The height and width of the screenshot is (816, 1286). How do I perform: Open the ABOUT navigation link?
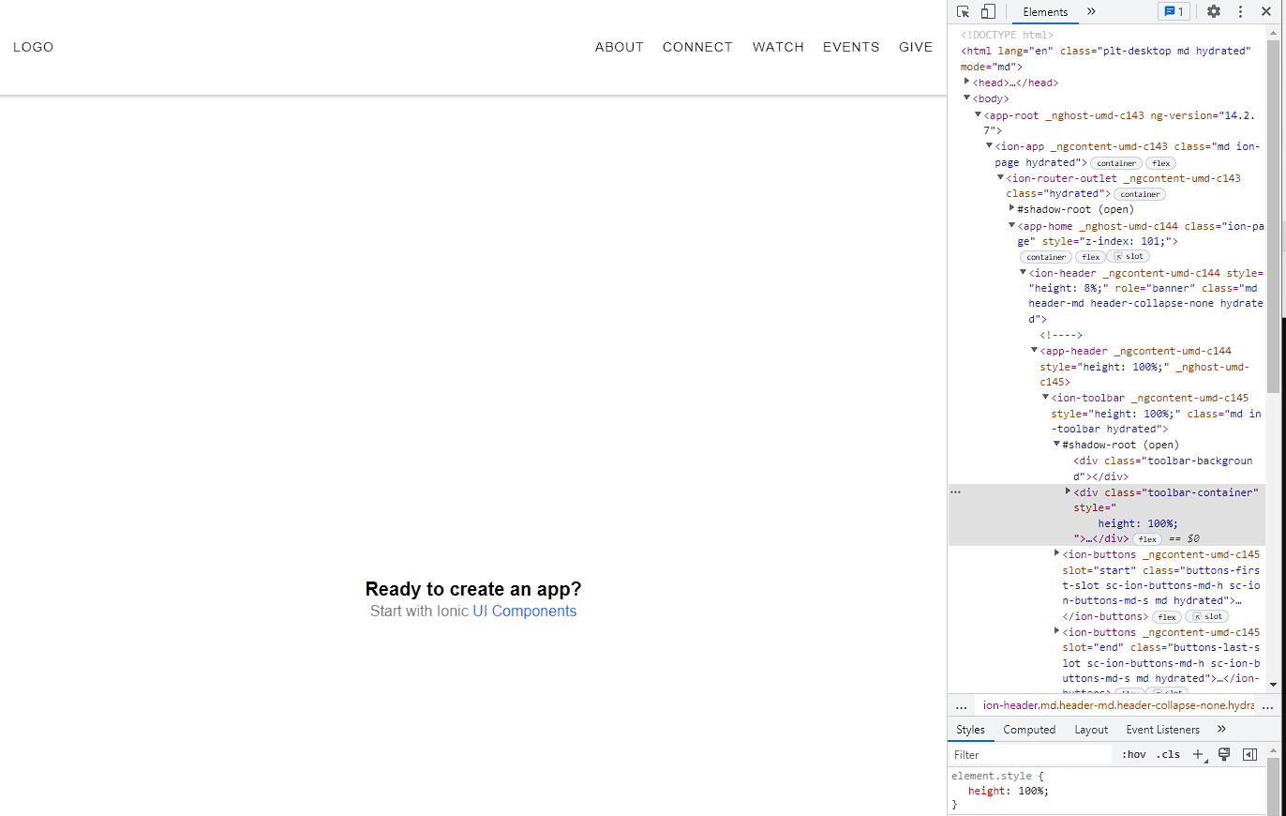click(x=620, y=47)
